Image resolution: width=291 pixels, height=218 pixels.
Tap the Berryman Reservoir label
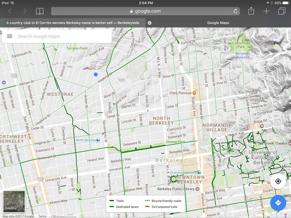pyautogui.click(x=243, y=55)
